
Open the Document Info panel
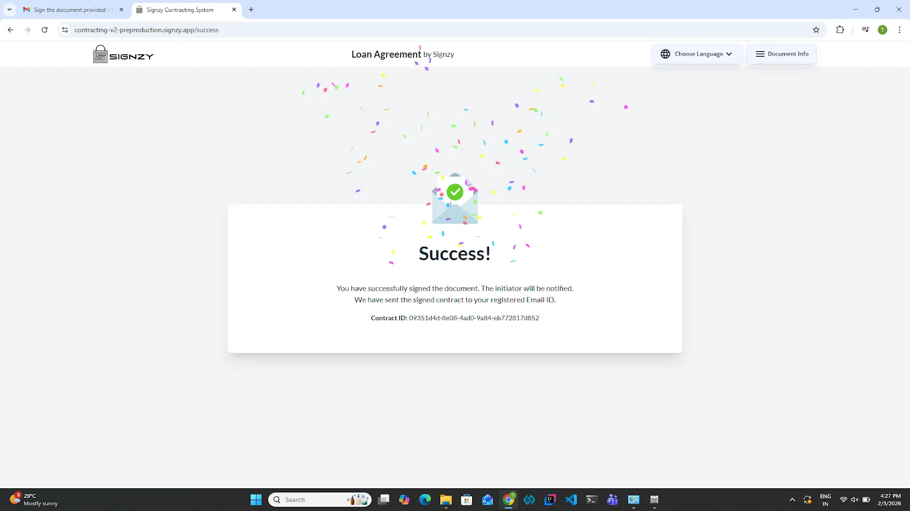[x=781, y=54]
